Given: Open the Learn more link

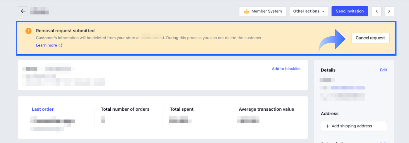Looking at the screenshot, I should point(47,45).
